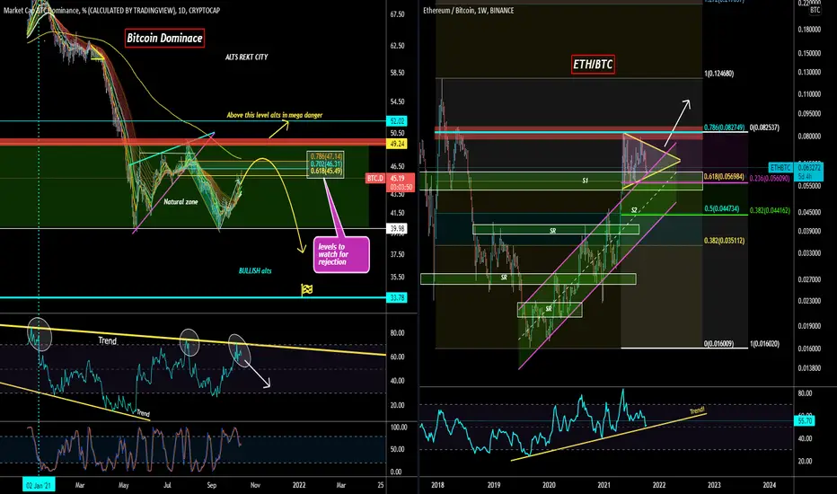Select the 'Bitcoin Dominace' title label
Screen dimensions: 837x494
coord(164,38)
